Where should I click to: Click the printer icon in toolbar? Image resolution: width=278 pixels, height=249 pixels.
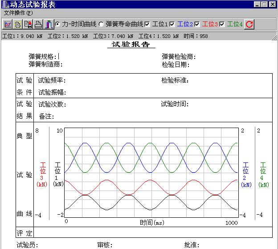pos(38,24)
